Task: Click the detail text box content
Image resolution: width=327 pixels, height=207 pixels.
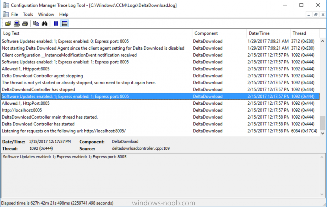Action: coord(160,175)
